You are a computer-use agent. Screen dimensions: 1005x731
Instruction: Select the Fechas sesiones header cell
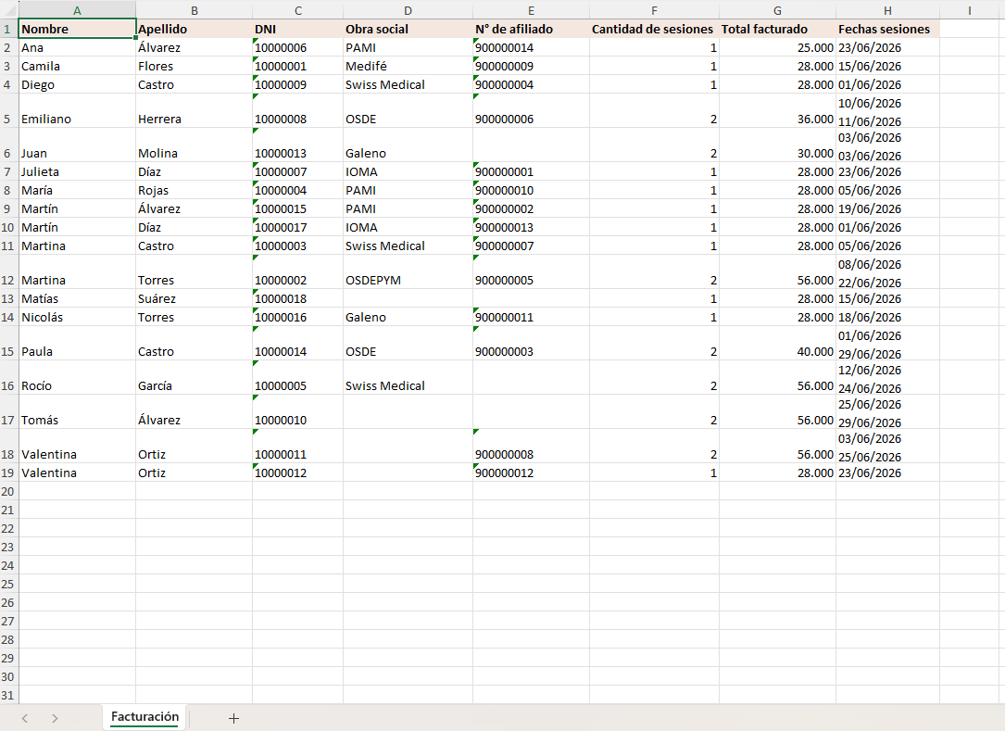887,29
